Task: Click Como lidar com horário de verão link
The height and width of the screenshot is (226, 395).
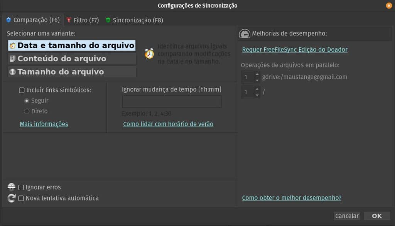Action: pos(168,124)
